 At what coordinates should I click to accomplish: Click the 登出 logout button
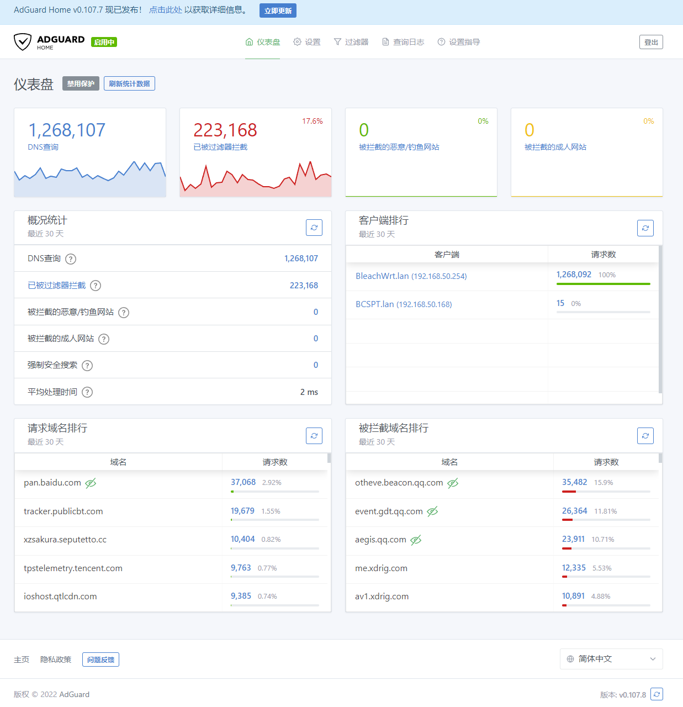click(x=651, y=42)
